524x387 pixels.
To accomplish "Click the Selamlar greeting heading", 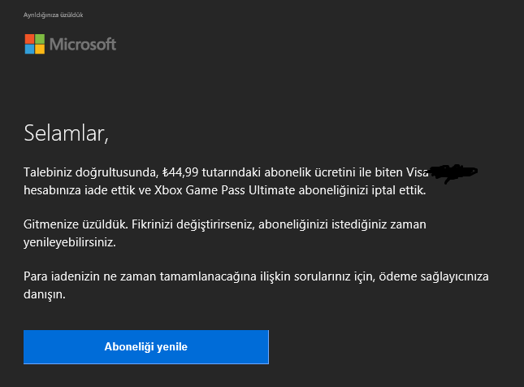I will click(66, 133).
